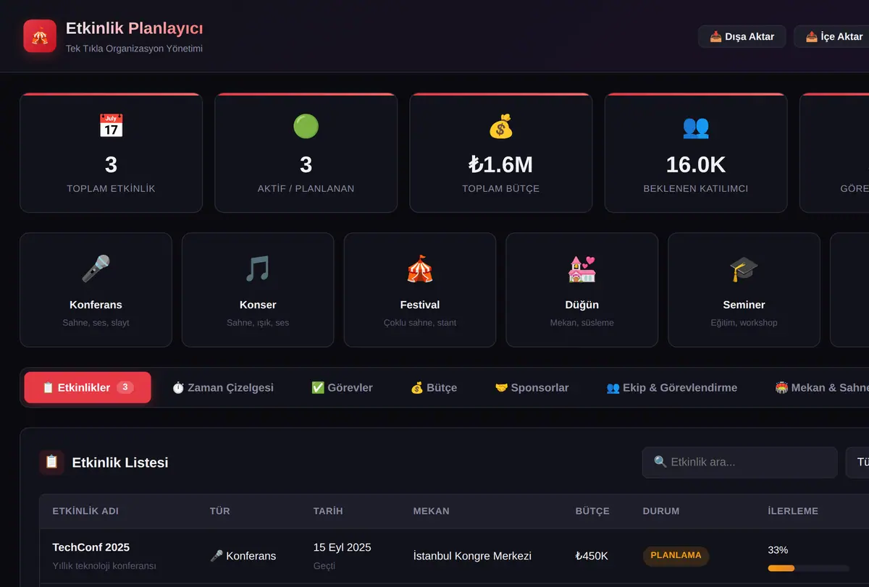Viewport: 869px width, 587px height.
Task: Go to the Bütçe tab
Action: (434, 387)
